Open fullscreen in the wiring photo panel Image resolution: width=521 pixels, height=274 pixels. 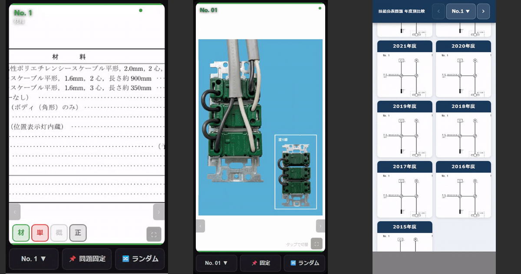click(317, 244)
